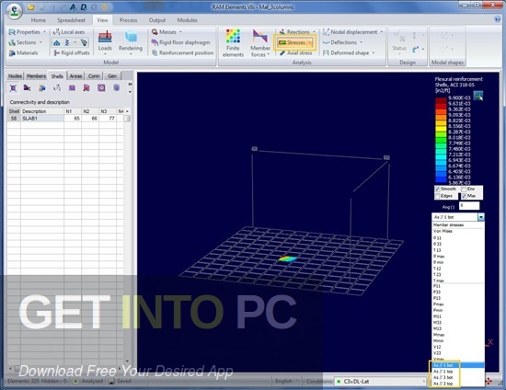Screen dimensions: 506x390
Task: Open the Home ribbon tab
Action: [x=39, y=20]
